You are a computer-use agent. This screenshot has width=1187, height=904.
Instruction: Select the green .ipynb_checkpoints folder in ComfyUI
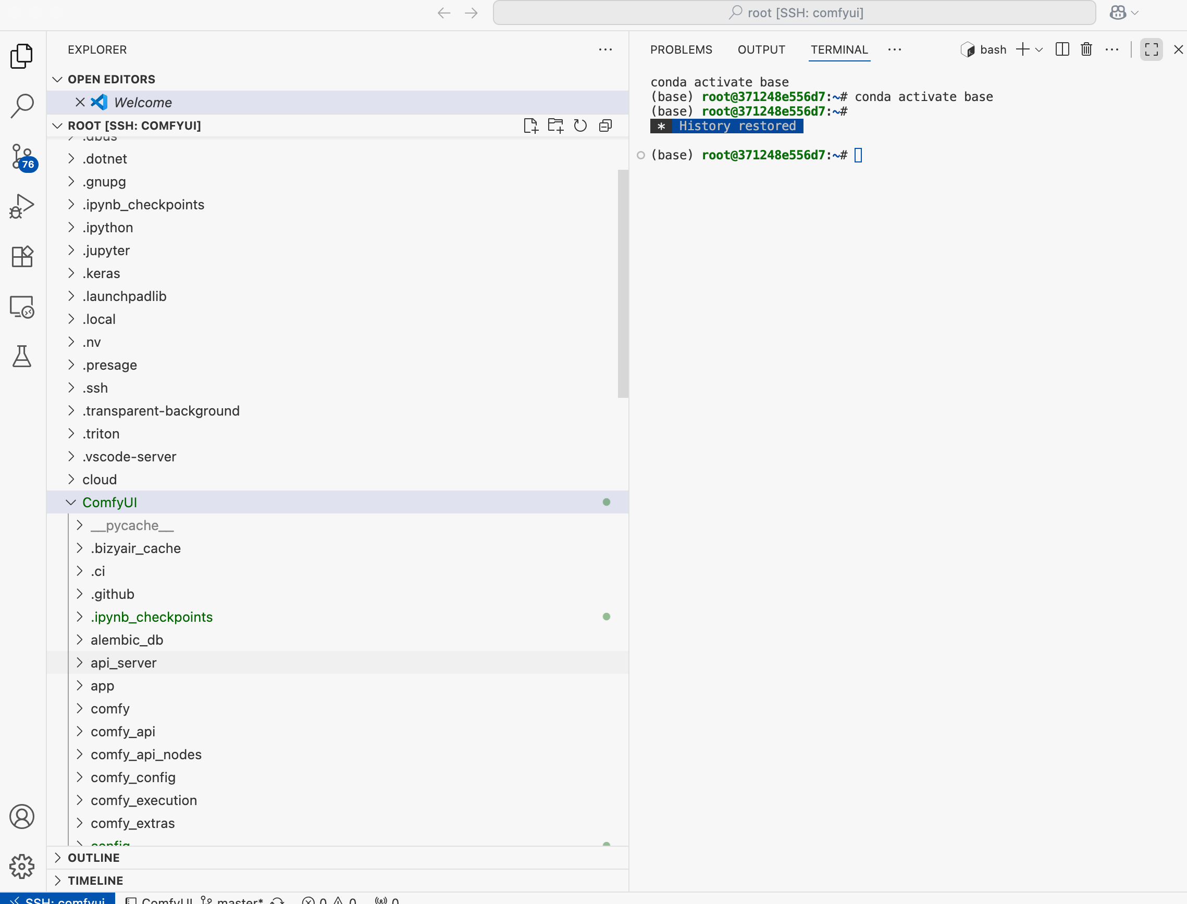pyautogui.click(x=338, y=617)
